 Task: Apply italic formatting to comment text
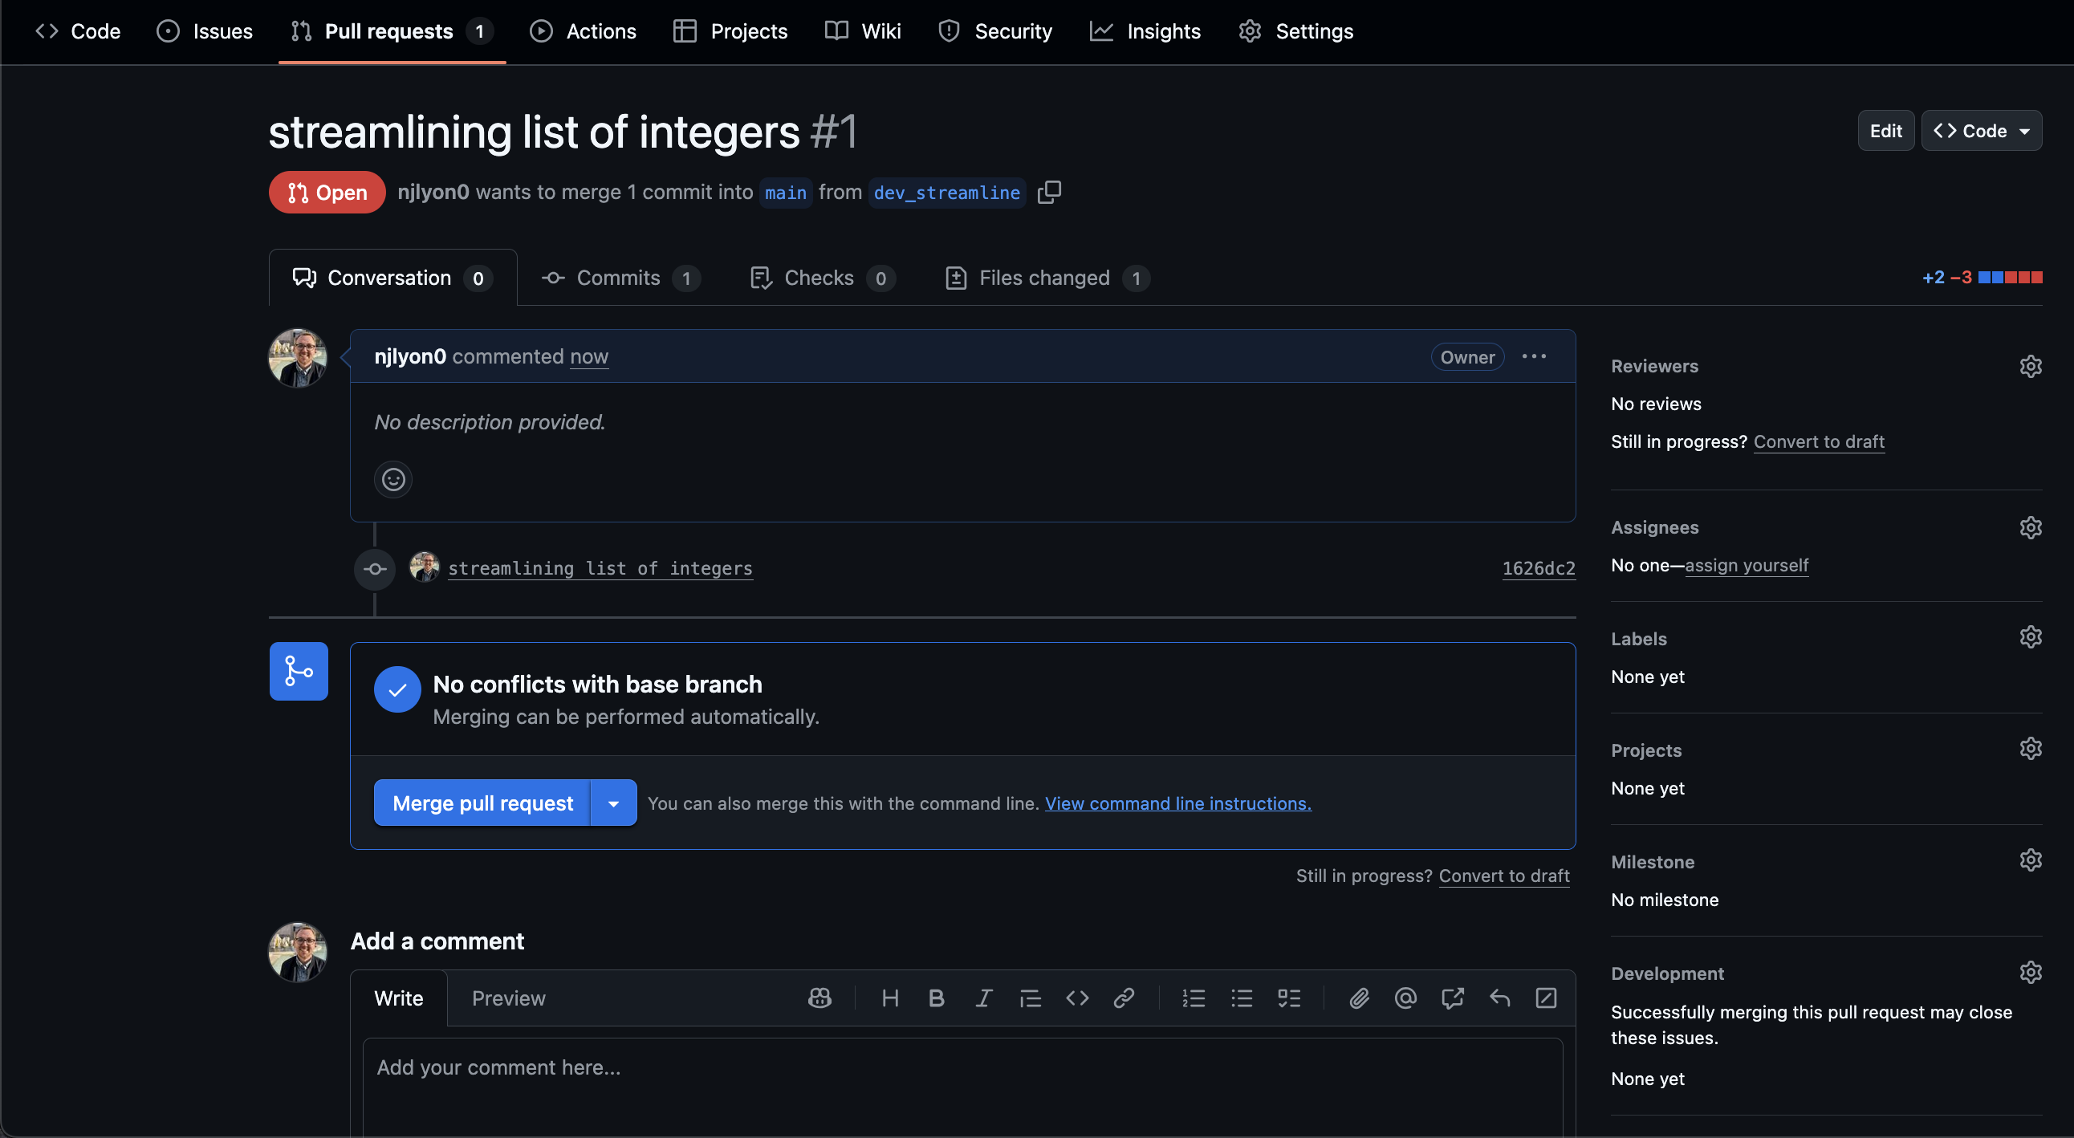pos(983,998)
